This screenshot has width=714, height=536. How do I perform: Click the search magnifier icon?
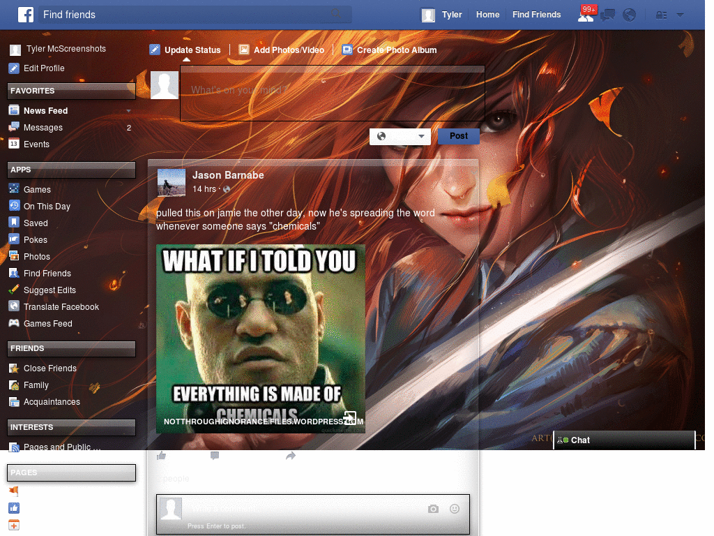coord(336,14)
